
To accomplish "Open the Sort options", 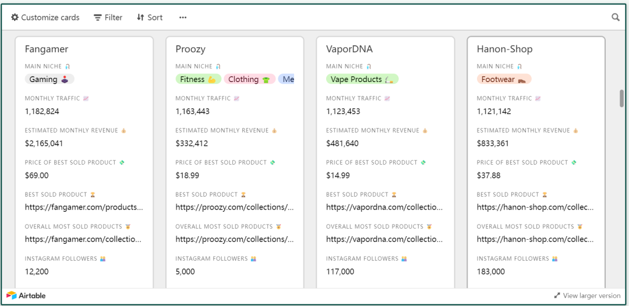I will tap(150, 17).
